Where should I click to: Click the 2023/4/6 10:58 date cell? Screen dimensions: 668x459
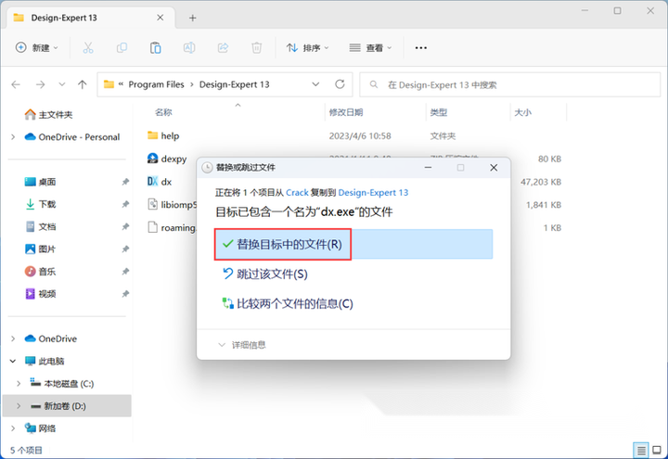coord(360,135)
